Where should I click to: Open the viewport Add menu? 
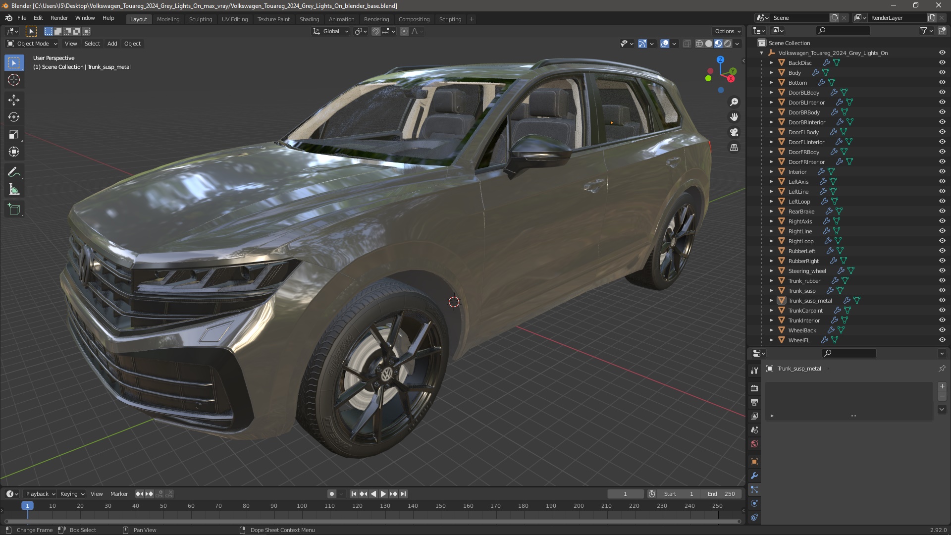(x=112, y=44)
